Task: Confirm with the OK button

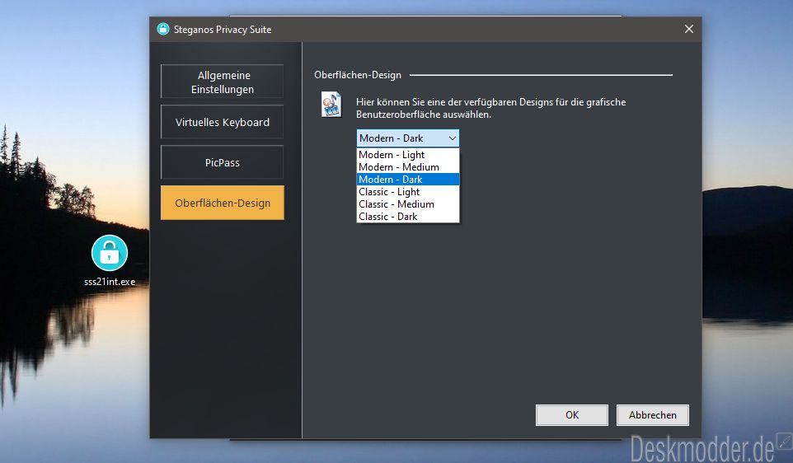Action: click(x=572, y=415)
